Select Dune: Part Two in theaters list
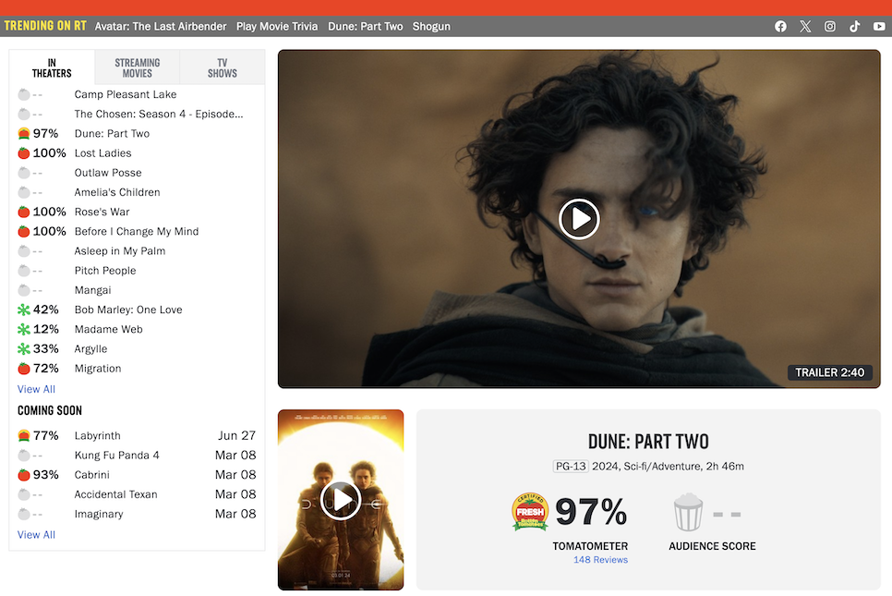This screenshot has height=596, width=892. pos(112,133)
